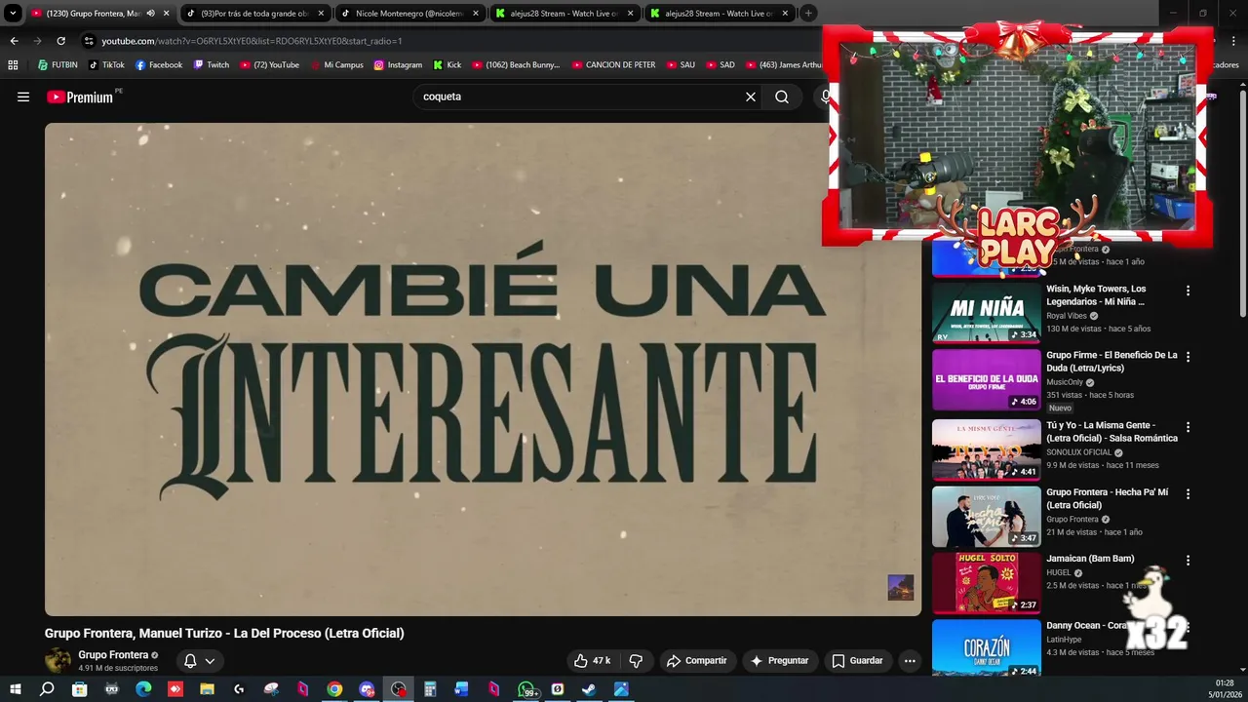This screenshot has height=702, width=1248.
Task: Open a new tab with the plus icon
Action: click(808, 14)
